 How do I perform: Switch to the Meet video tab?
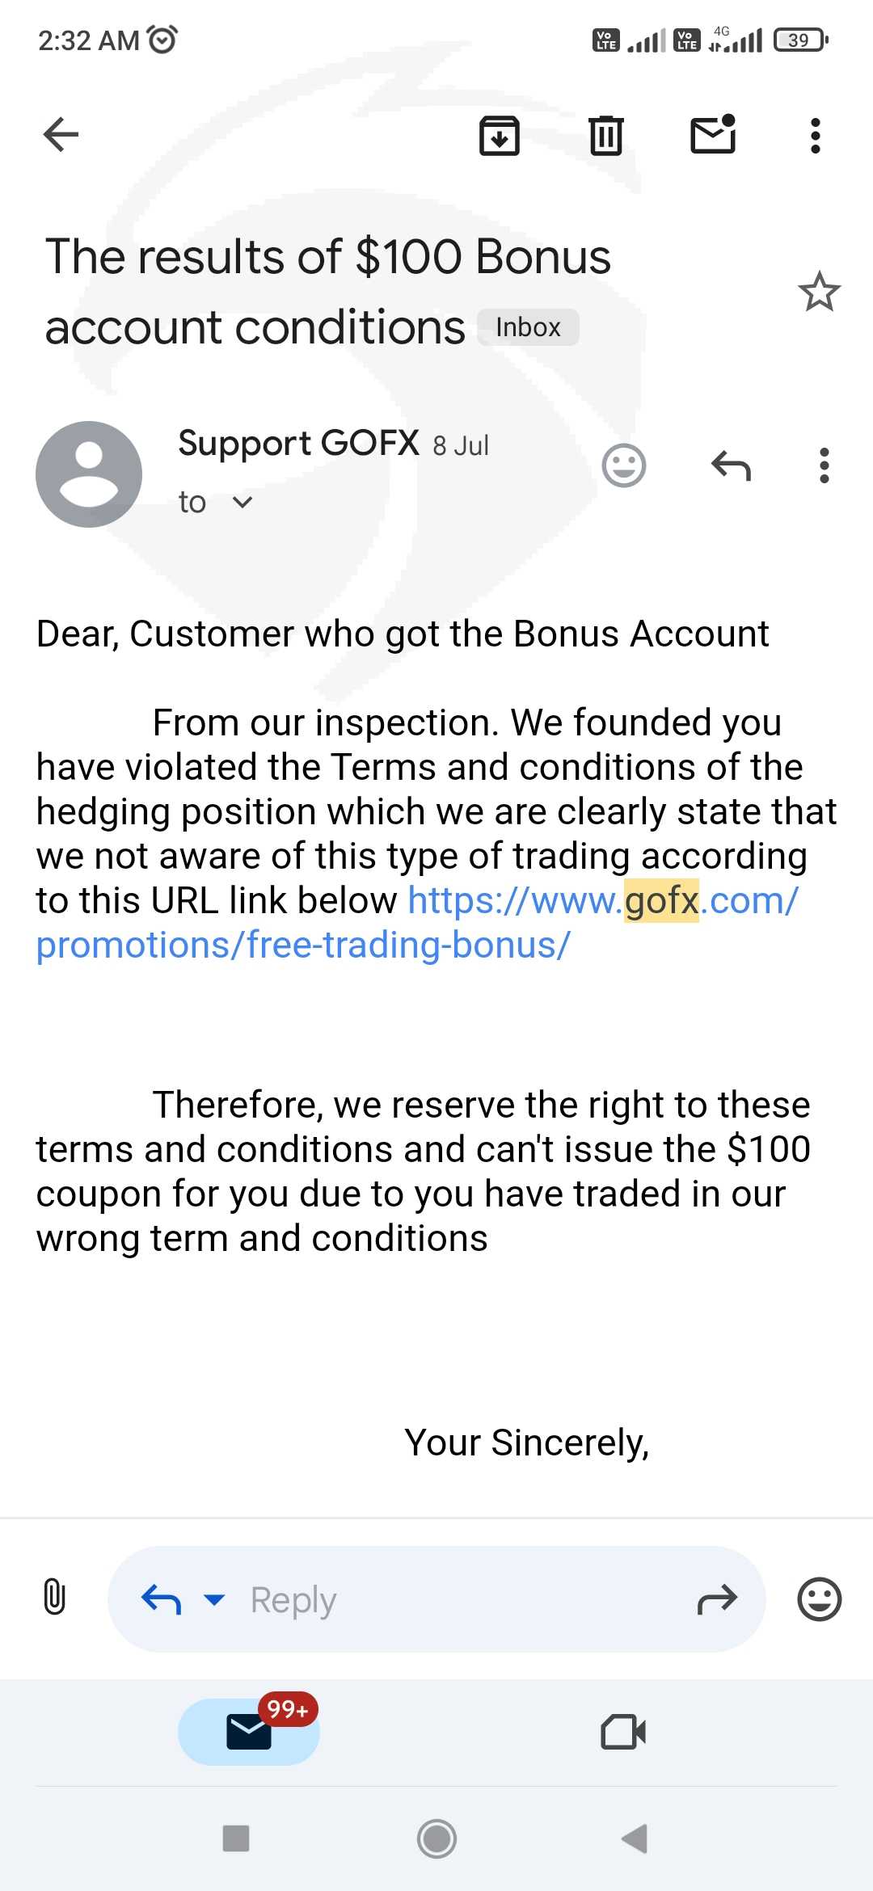click(623, 1731)
